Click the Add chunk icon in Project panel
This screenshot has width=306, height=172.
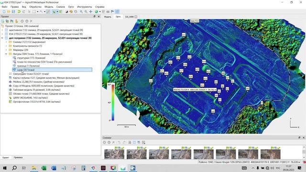tap(3, 21)
